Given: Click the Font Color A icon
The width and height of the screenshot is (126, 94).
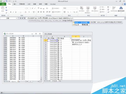Looking at the screenshot, I should click(29, 12).
